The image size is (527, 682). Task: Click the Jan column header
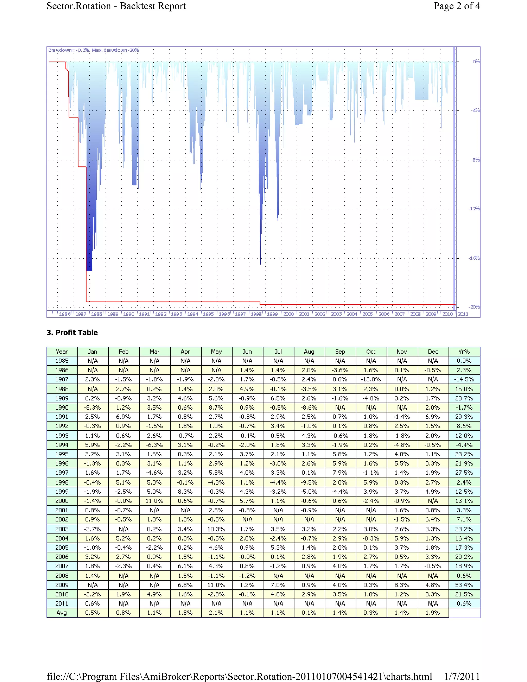[93, 352]
